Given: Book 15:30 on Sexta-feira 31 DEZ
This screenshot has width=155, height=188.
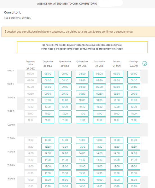Looking at the screenshot, I should [99, 173].
